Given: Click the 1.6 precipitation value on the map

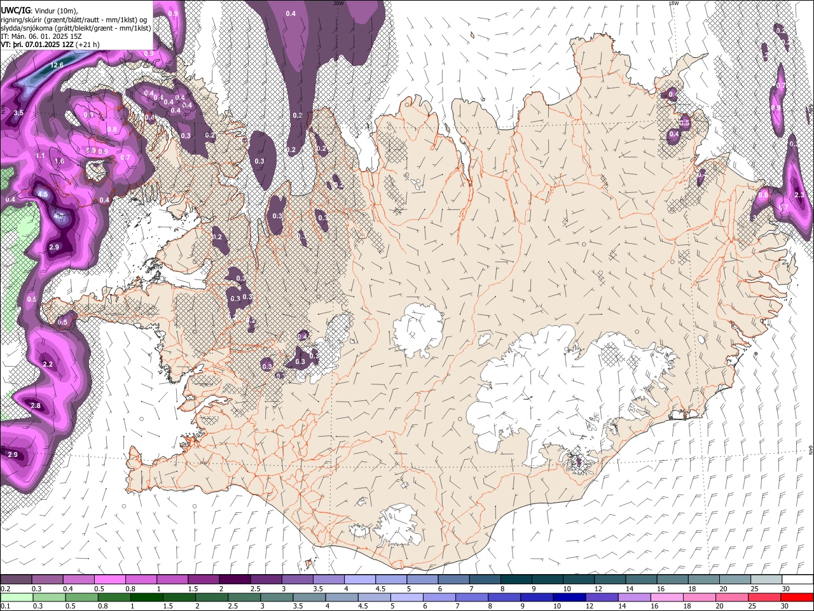Looking at the screenshot, I should [x=60, y=162].
